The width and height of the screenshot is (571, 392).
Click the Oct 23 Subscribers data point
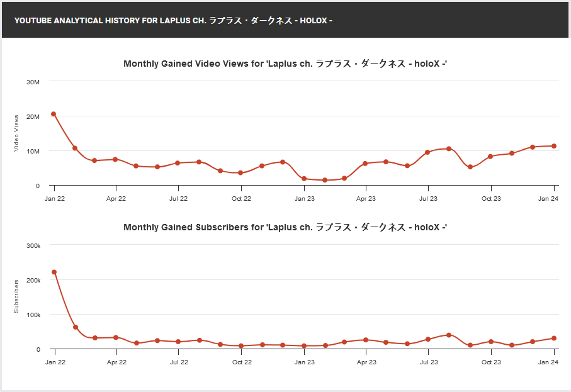[491, 342]
